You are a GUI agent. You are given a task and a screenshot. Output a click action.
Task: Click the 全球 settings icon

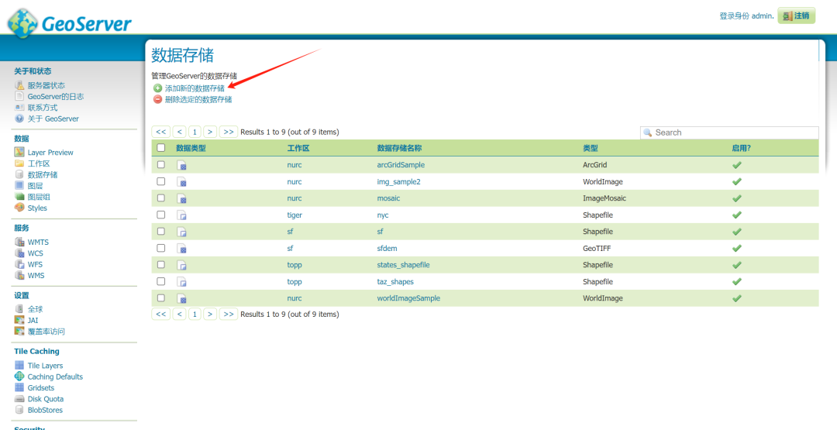tap(19, 309)
